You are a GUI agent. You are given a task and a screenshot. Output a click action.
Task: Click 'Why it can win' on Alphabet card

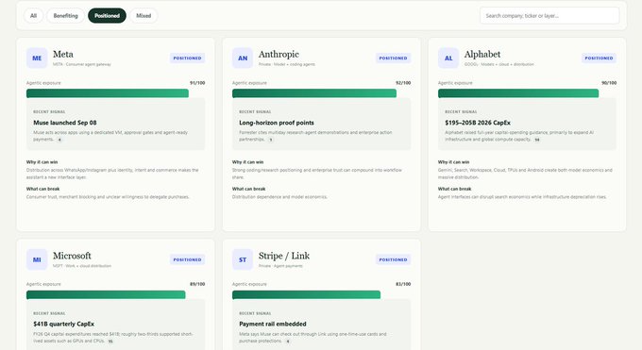click(454, 162)
